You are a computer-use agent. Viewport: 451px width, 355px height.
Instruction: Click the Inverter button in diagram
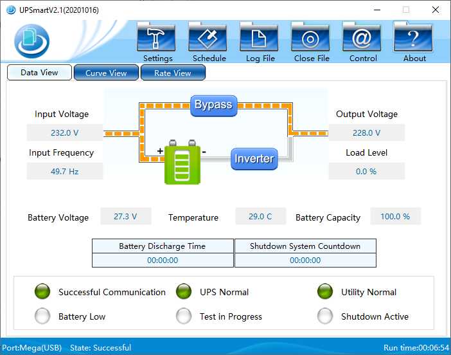pos(254,159)
